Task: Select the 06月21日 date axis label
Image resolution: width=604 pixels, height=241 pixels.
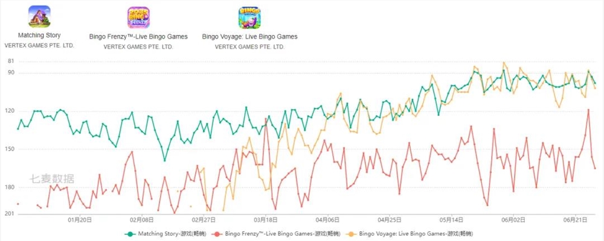Action: [575, 221]
